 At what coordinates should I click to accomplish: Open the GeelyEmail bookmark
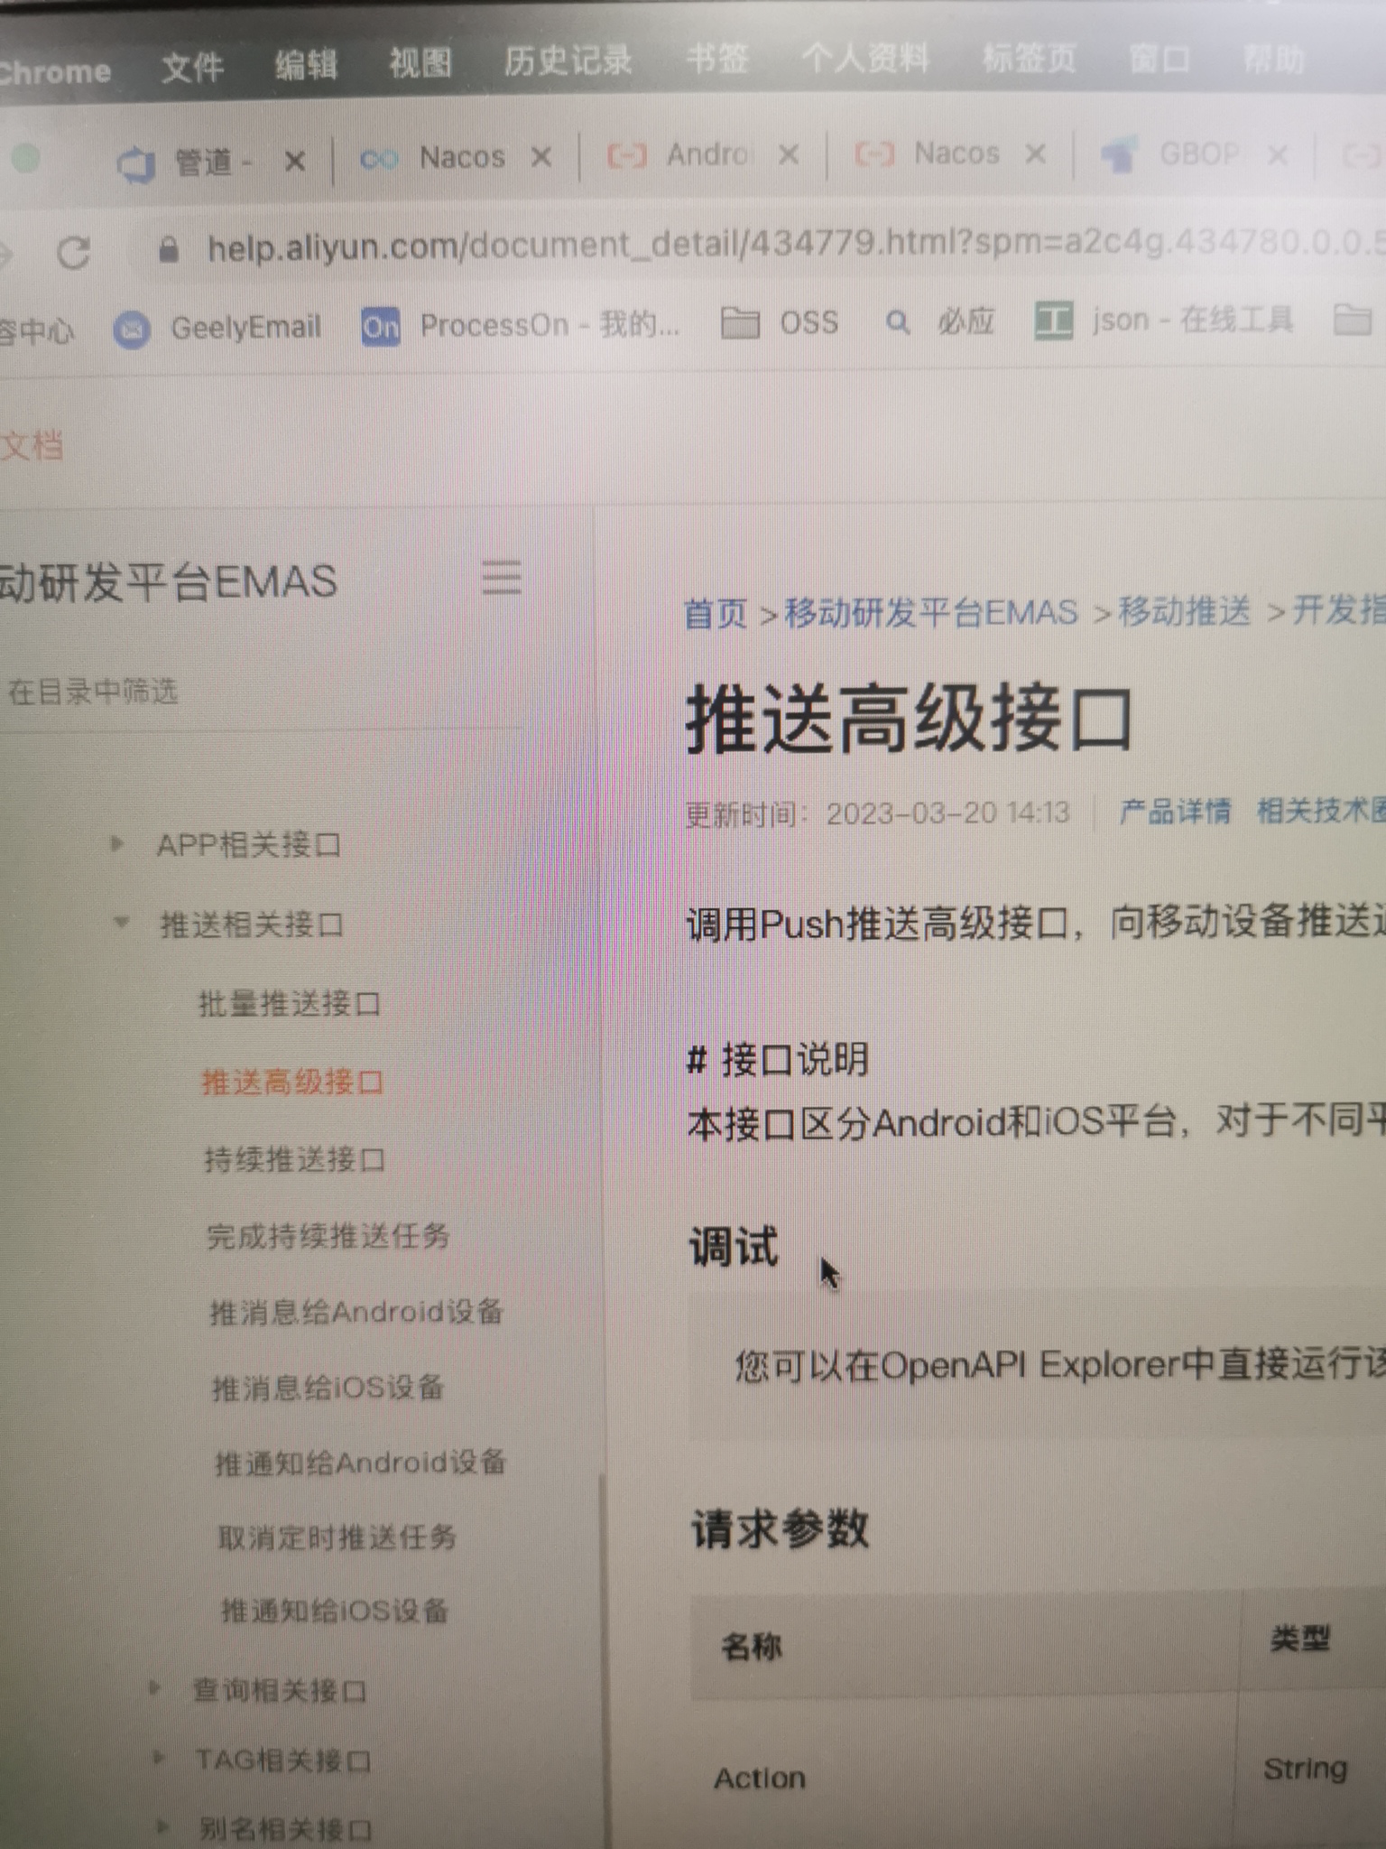[217, 328]
